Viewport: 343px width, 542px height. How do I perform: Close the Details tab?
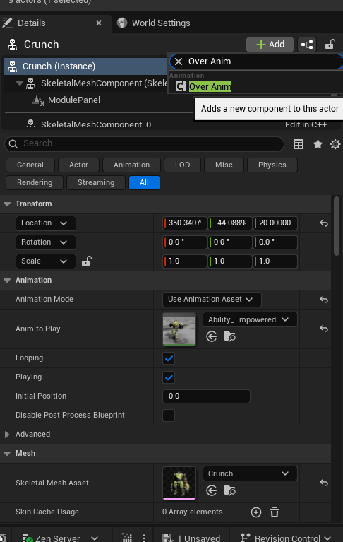[99, 23]
